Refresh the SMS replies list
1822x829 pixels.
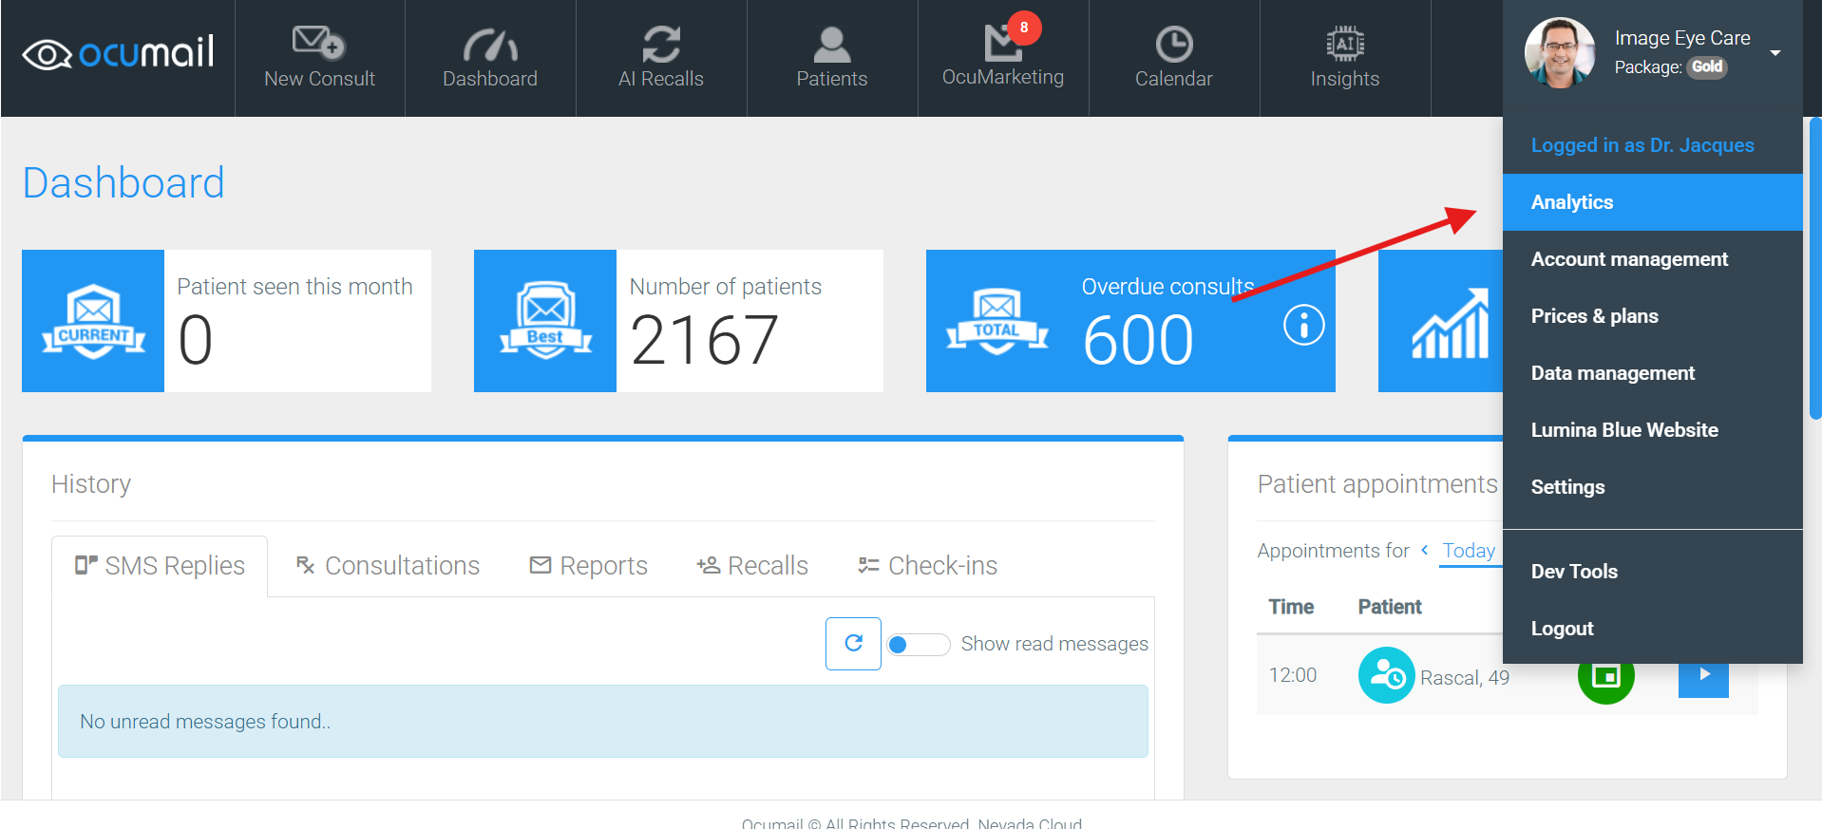(853, 644)
